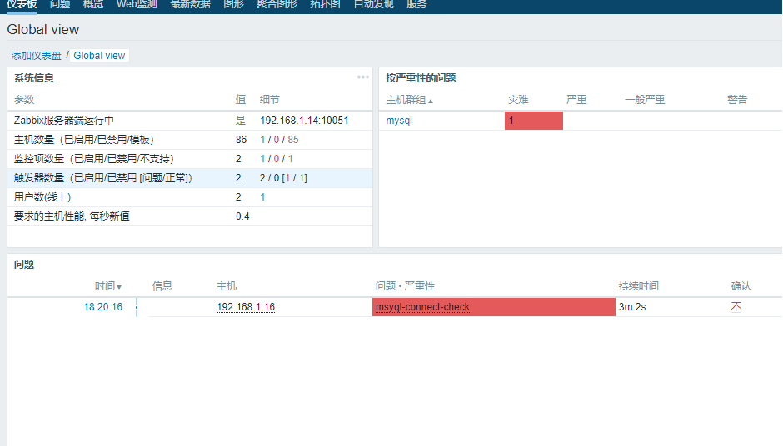The image size is (783, 446).
Task: Select the Zabbix服务器端运行中 row
Action: tap(190, 121)
